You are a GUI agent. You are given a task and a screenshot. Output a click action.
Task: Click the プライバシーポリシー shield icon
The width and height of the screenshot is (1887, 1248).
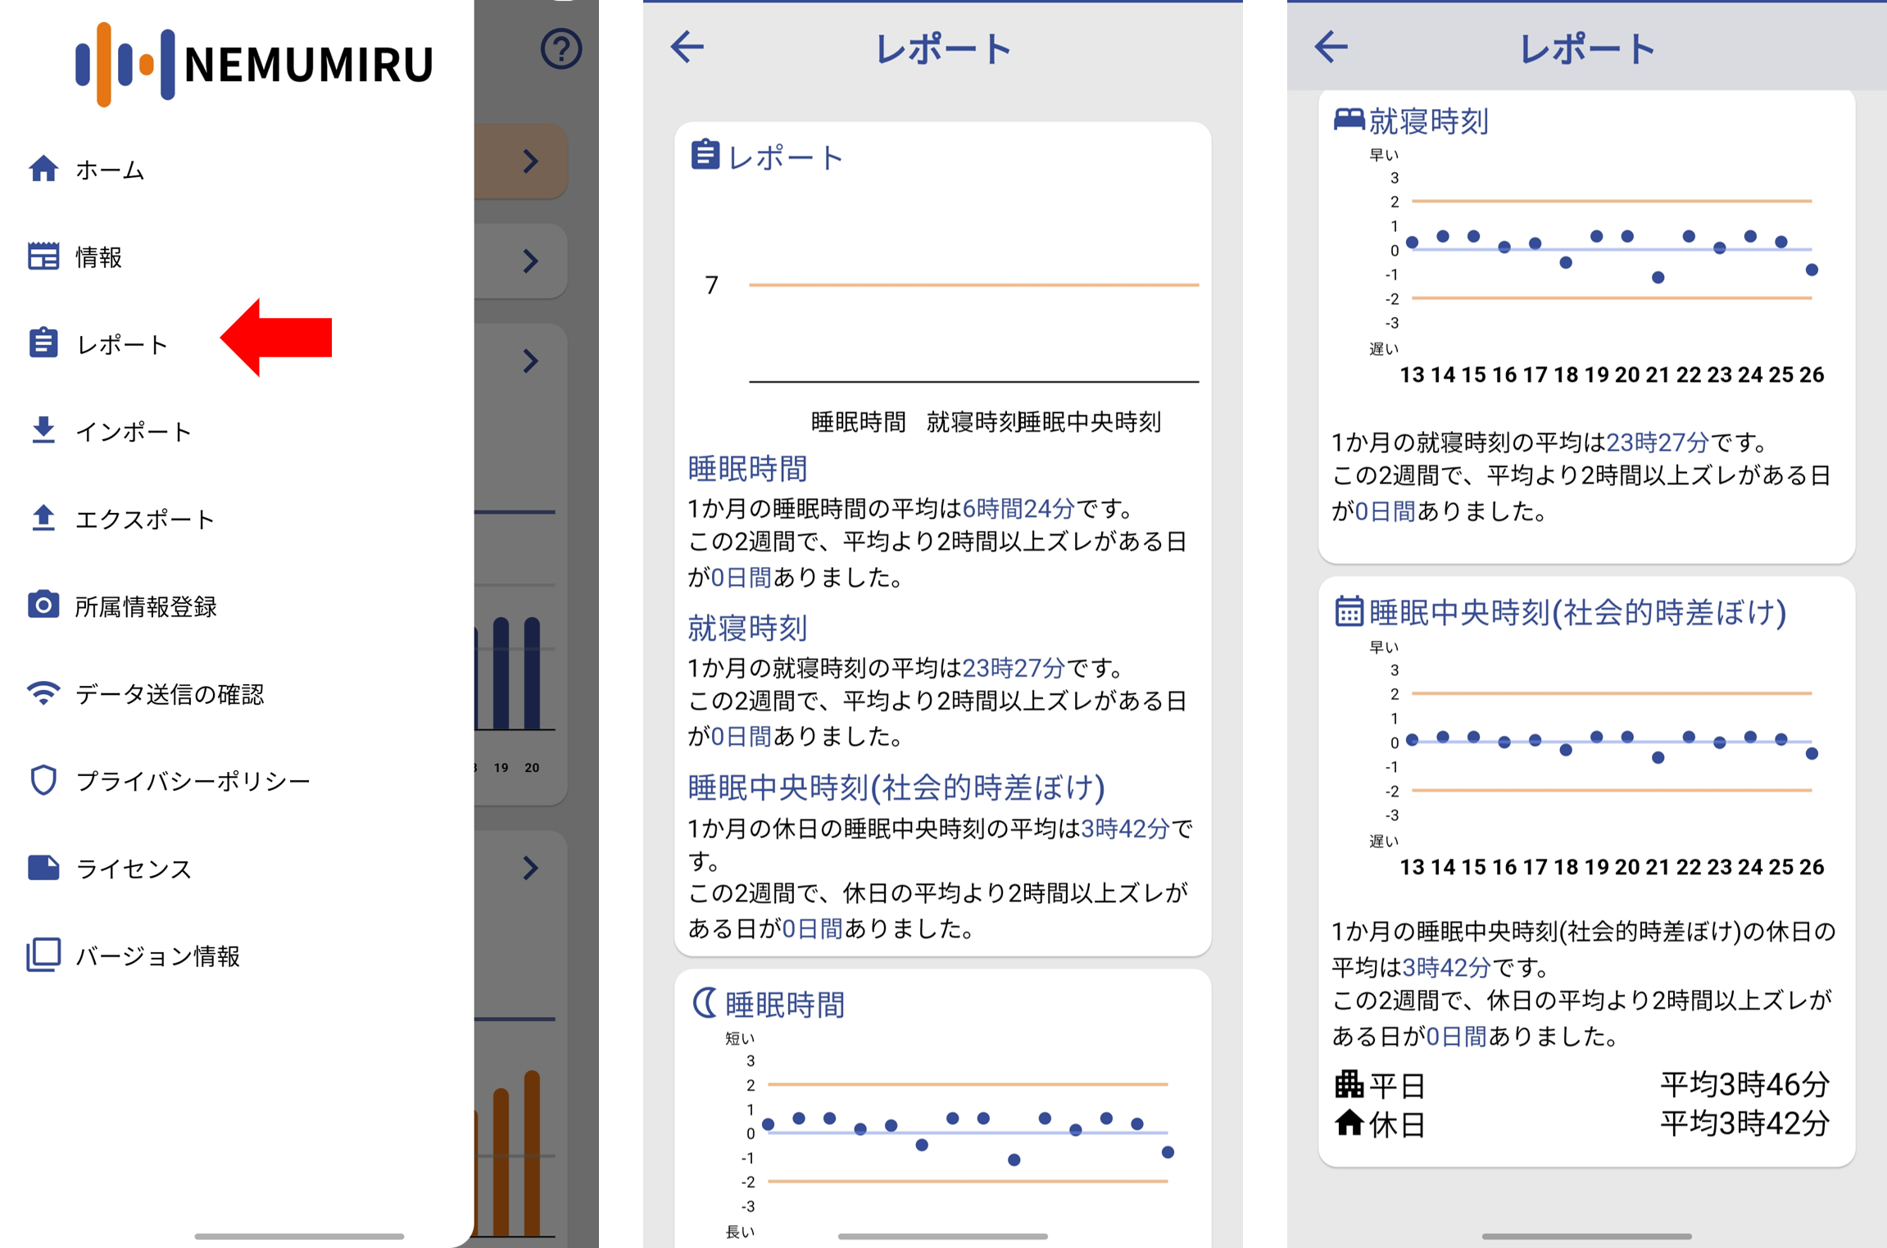coord(43,781)
